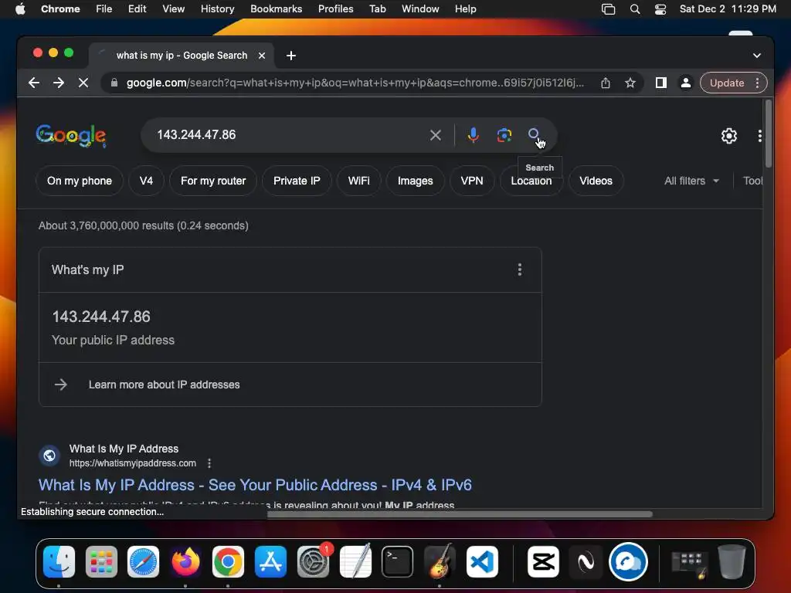Select the Private IP chip
791x593 pixels.
click(x=297, y=181)
